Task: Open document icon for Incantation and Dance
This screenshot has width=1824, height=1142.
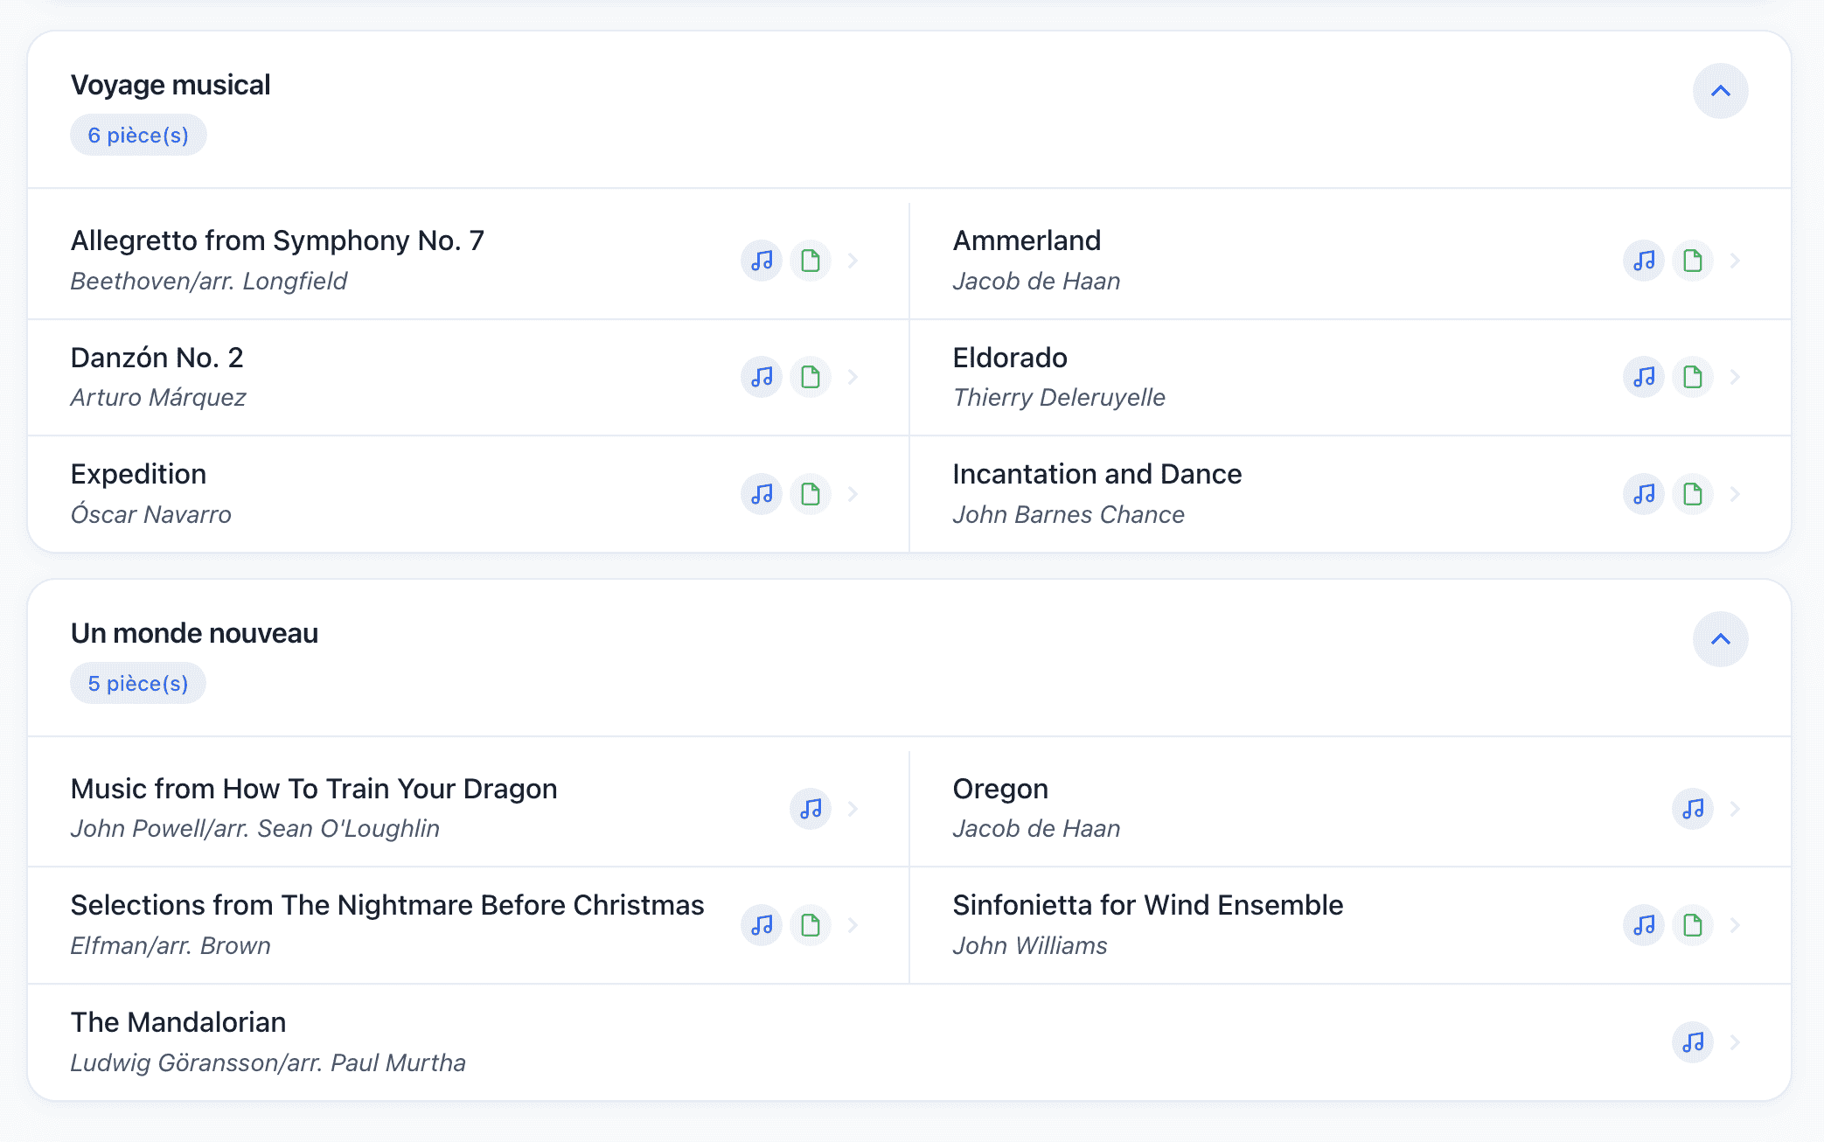Action: pyautogui.click(x=1693, y=494)
